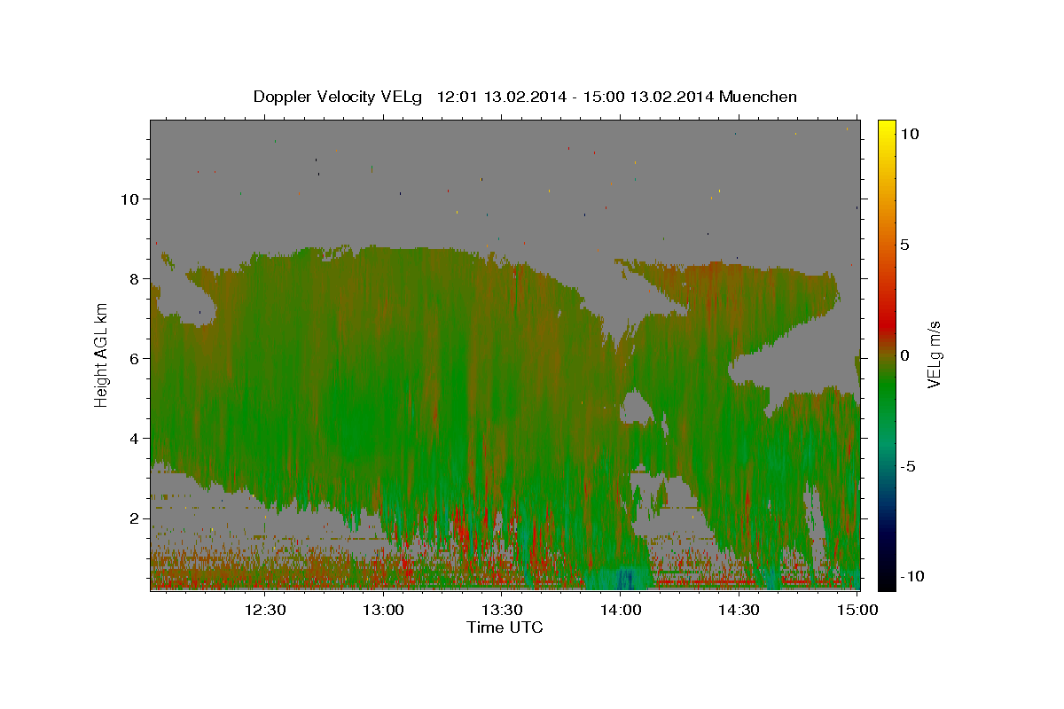Image resolution: width=1064 pixels, height=709 pixels.
Task: Click the 'Height AGL km' axis label
Action: pyautogui.click(x=102, y=355)
